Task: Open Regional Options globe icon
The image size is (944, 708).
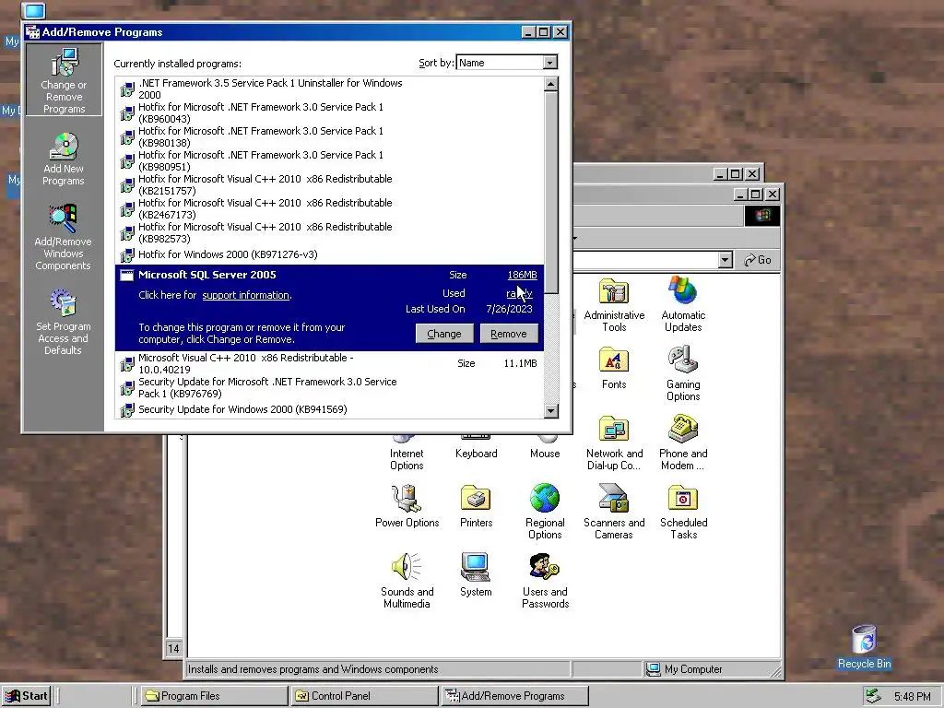Action: tap(545, 512)
